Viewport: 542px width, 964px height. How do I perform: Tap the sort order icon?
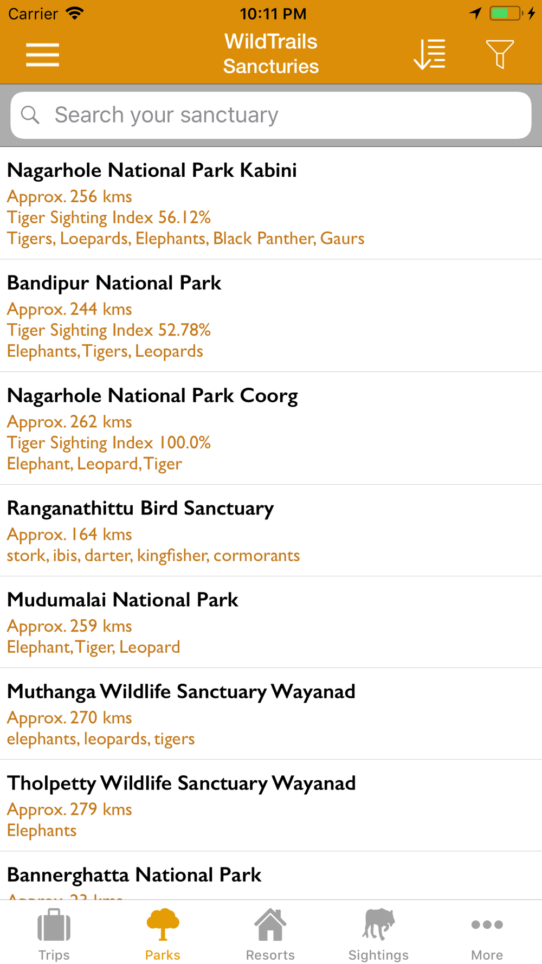[x=429, y=54]
